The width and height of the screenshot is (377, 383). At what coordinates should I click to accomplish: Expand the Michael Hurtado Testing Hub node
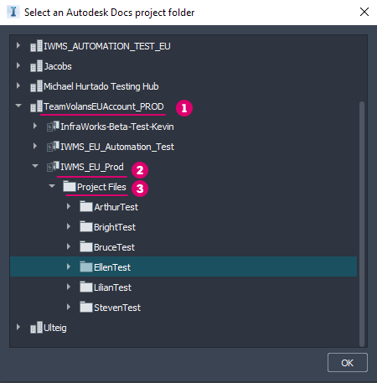18,85
